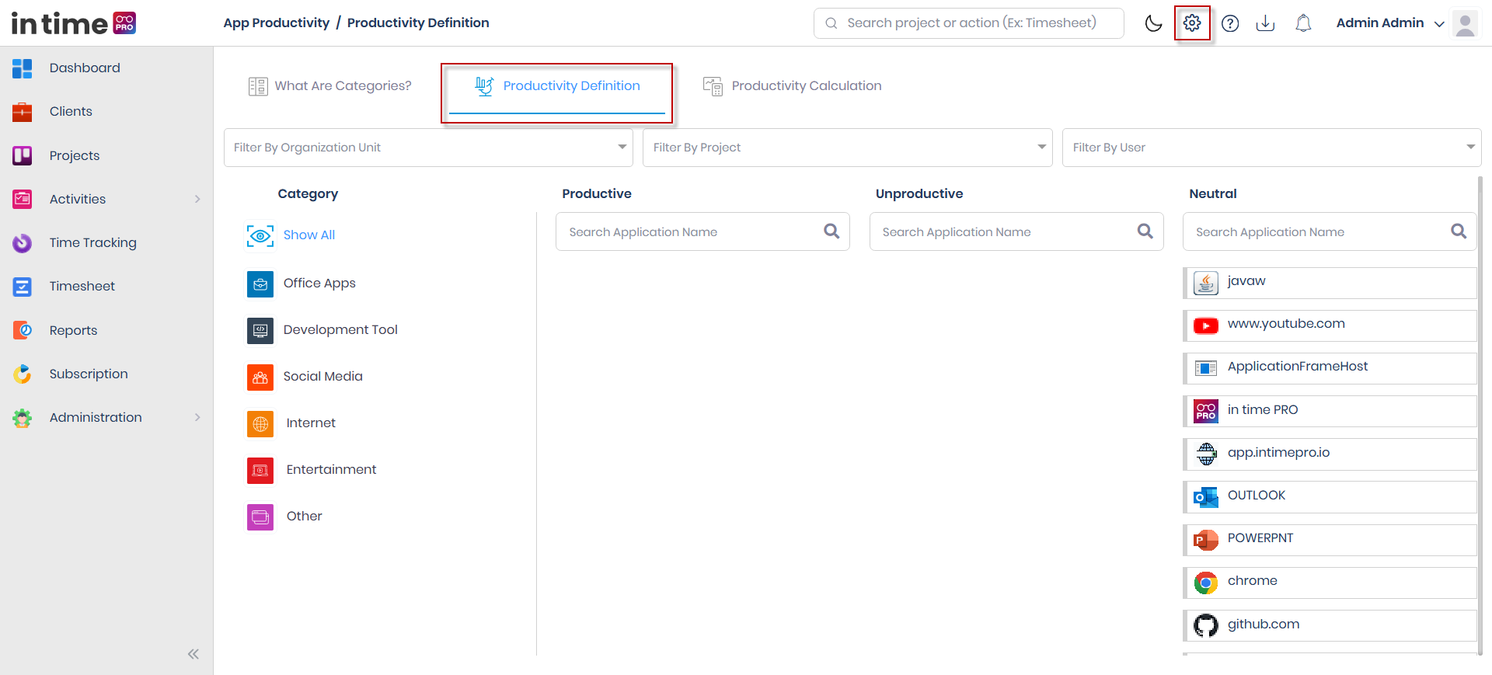Expand the Activities submenu chevron
The width and height of the screenshot is (1492, 675).
[197, 199]
